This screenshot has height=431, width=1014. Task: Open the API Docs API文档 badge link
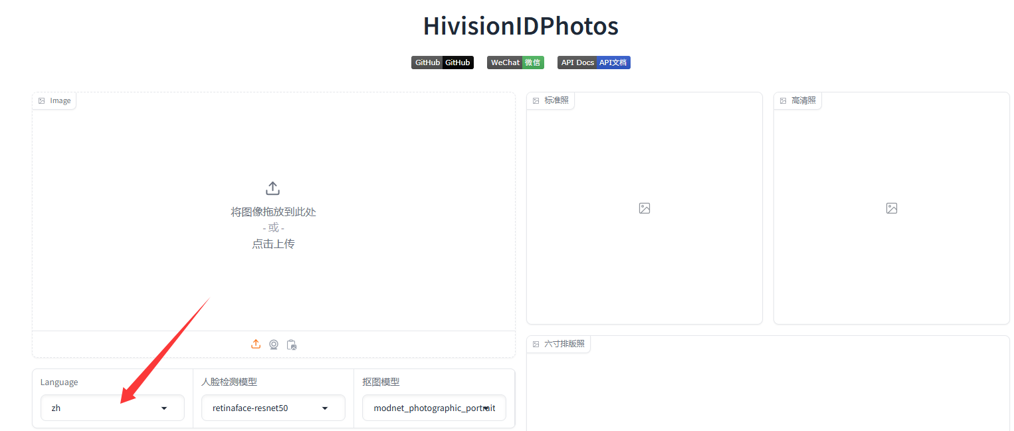point(594,63)
